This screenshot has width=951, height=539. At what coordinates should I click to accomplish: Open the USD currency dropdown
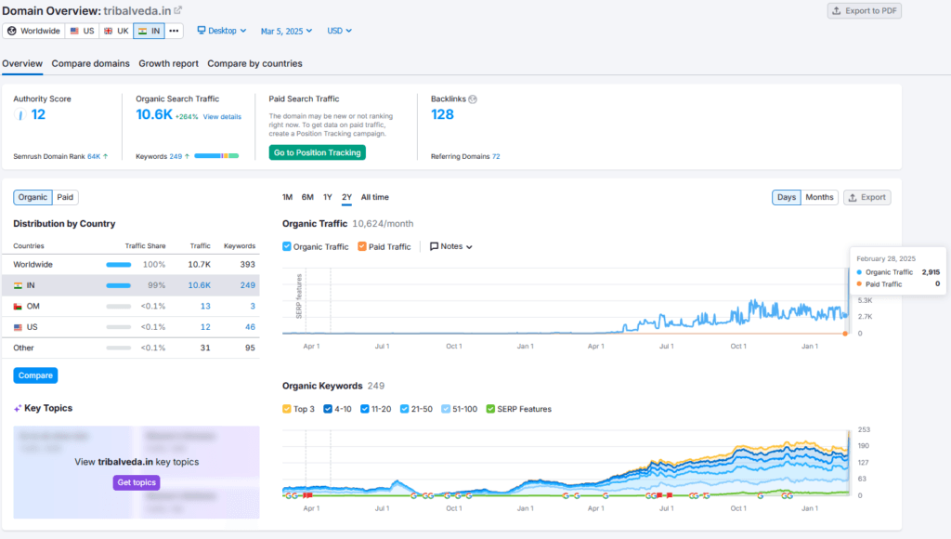(x=339, y=31)
